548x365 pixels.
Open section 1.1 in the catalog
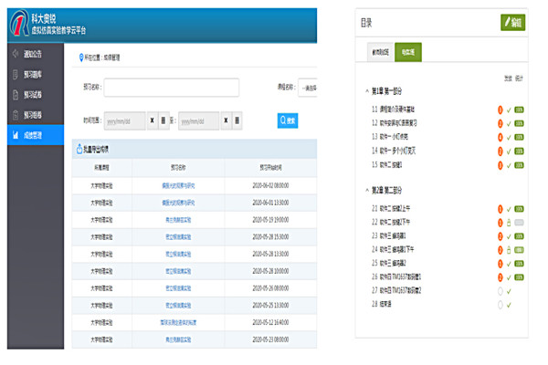click(393, 109)
